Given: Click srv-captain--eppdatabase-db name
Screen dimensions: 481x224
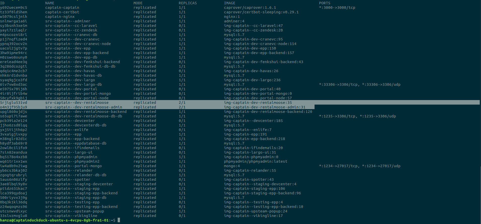Looking at the screenshot, I should pyautogui.click(x=76, y=143).
